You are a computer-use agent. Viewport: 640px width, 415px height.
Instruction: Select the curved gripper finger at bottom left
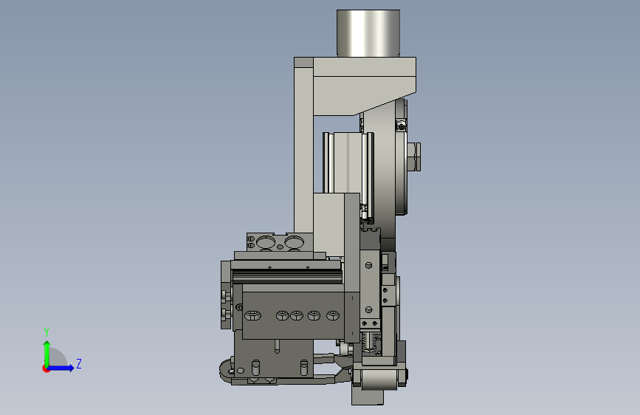tap(227, 370)
